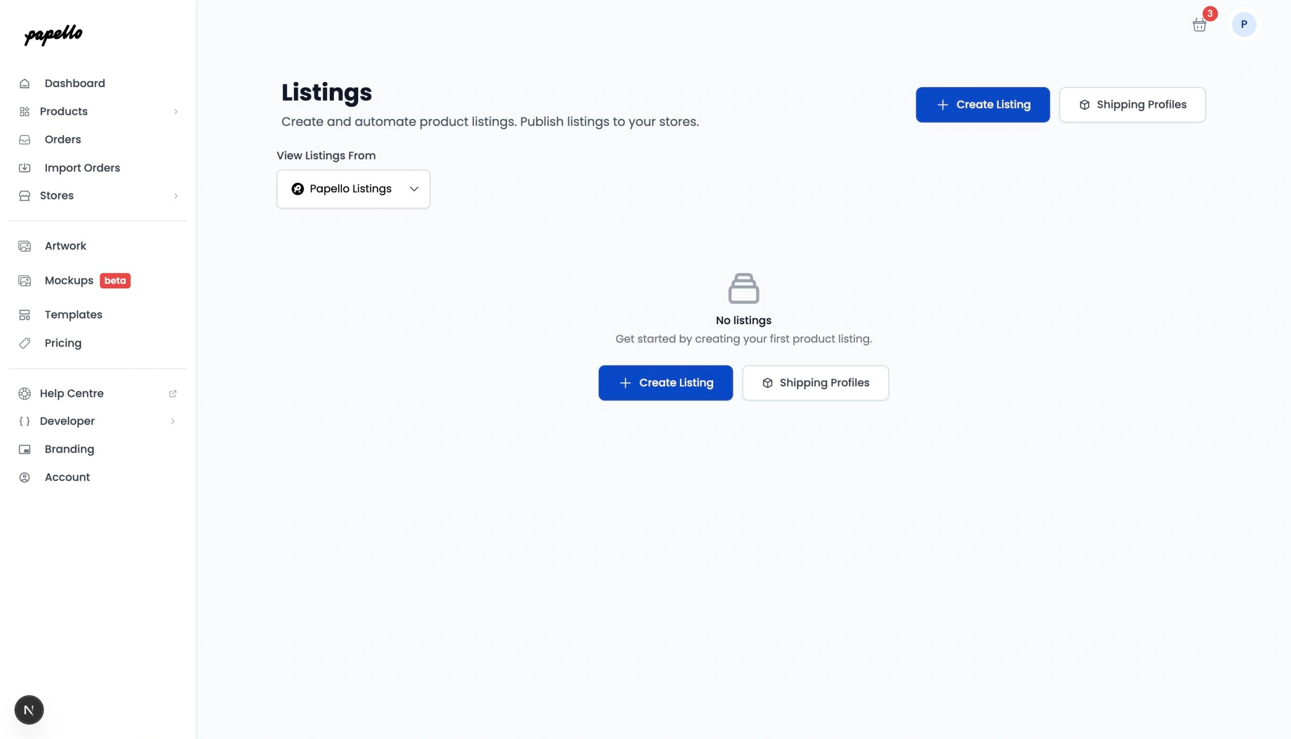Open the Mockups beta page

click(x=69, y=280)
